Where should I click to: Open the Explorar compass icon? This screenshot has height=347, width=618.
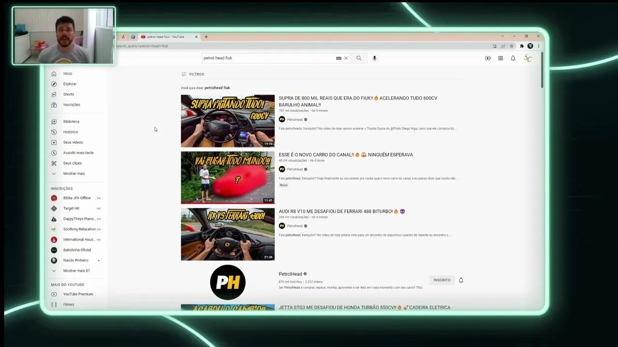pyautogui.click(x=54, y=84)
